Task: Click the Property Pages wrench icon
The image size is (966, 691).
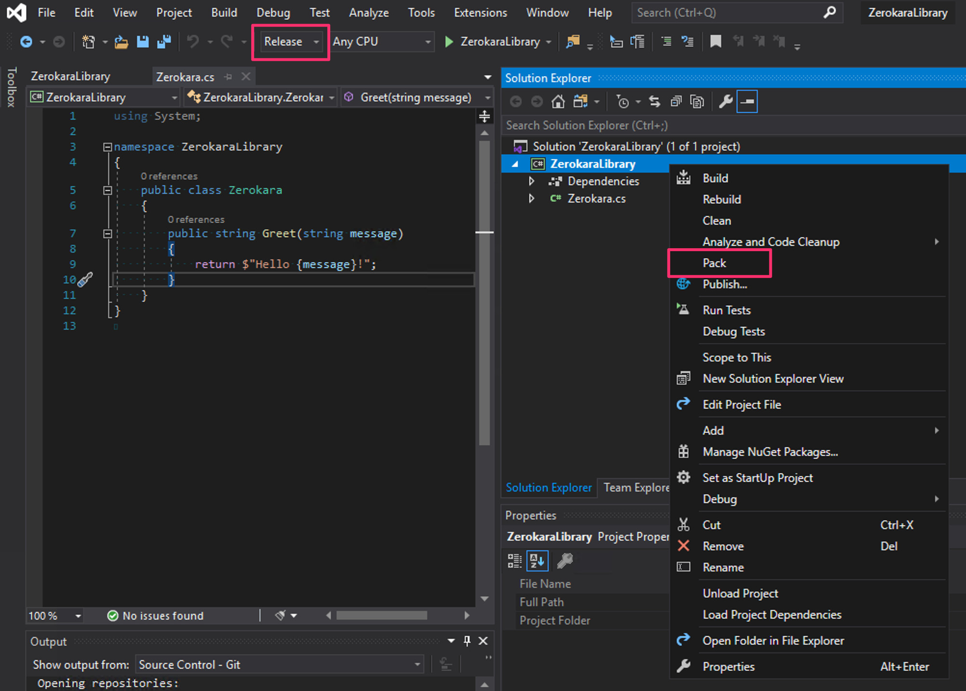Action: (x=565, y=561)
